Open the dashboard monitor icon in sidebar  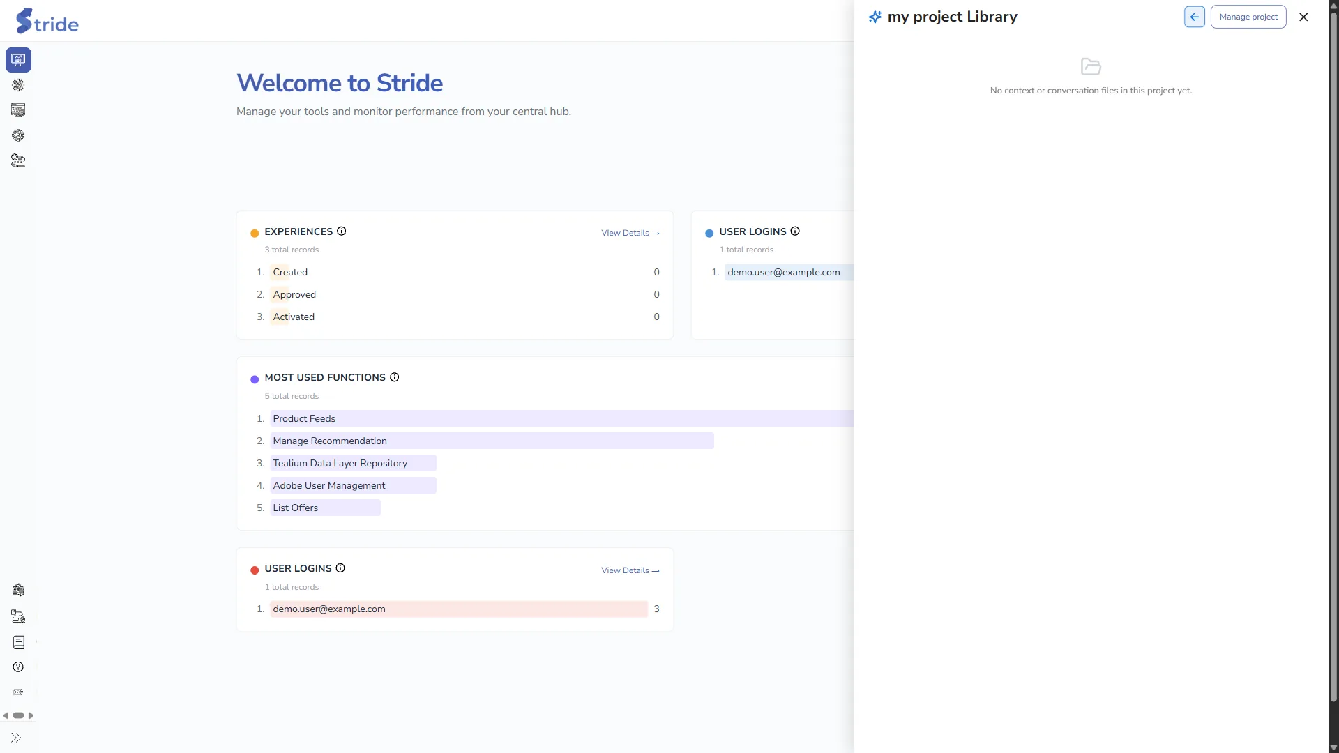[18, 60]
